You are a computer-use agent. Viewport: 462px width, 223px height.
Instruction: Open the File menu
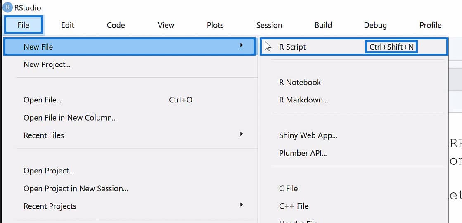click(24, 25)
